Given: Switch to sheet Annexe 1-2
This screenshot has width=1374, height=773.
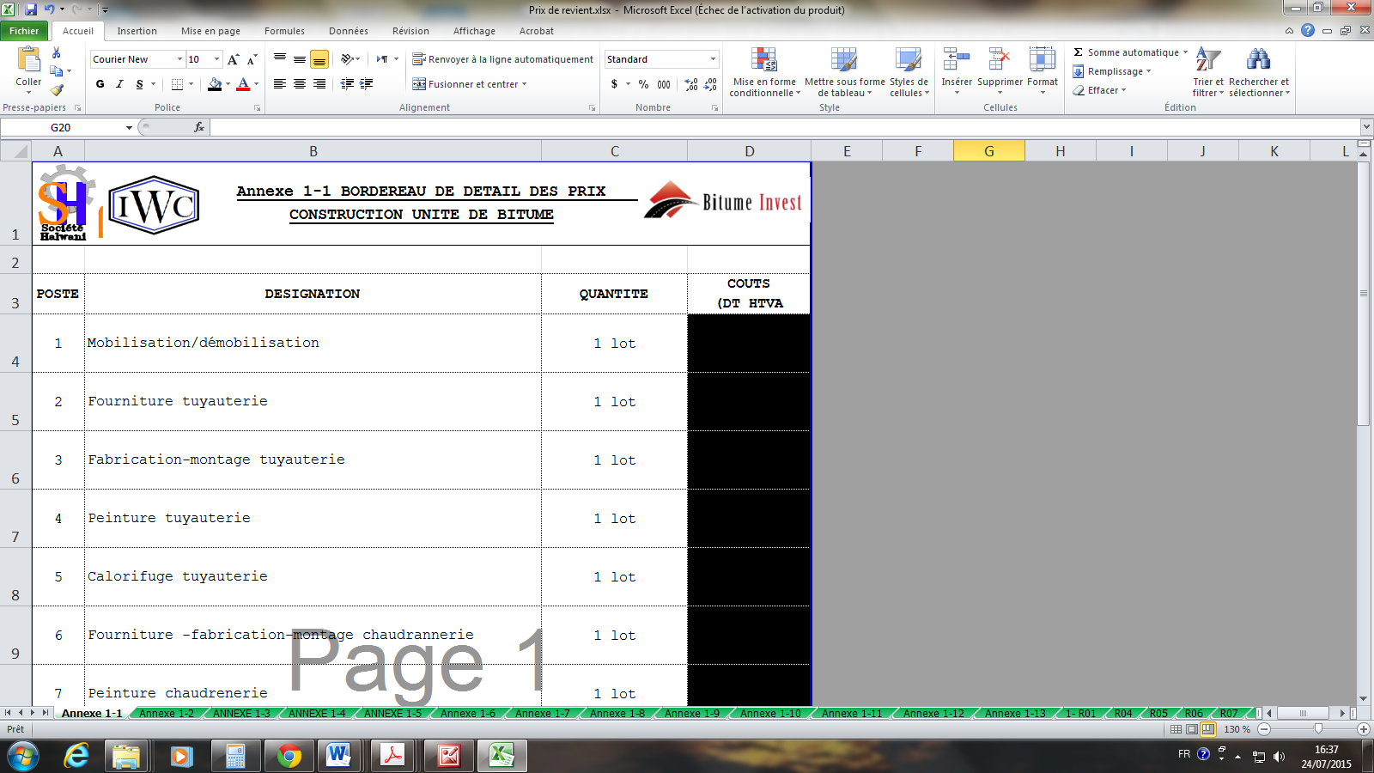Looking at the screenshot, I should [167, 714].
